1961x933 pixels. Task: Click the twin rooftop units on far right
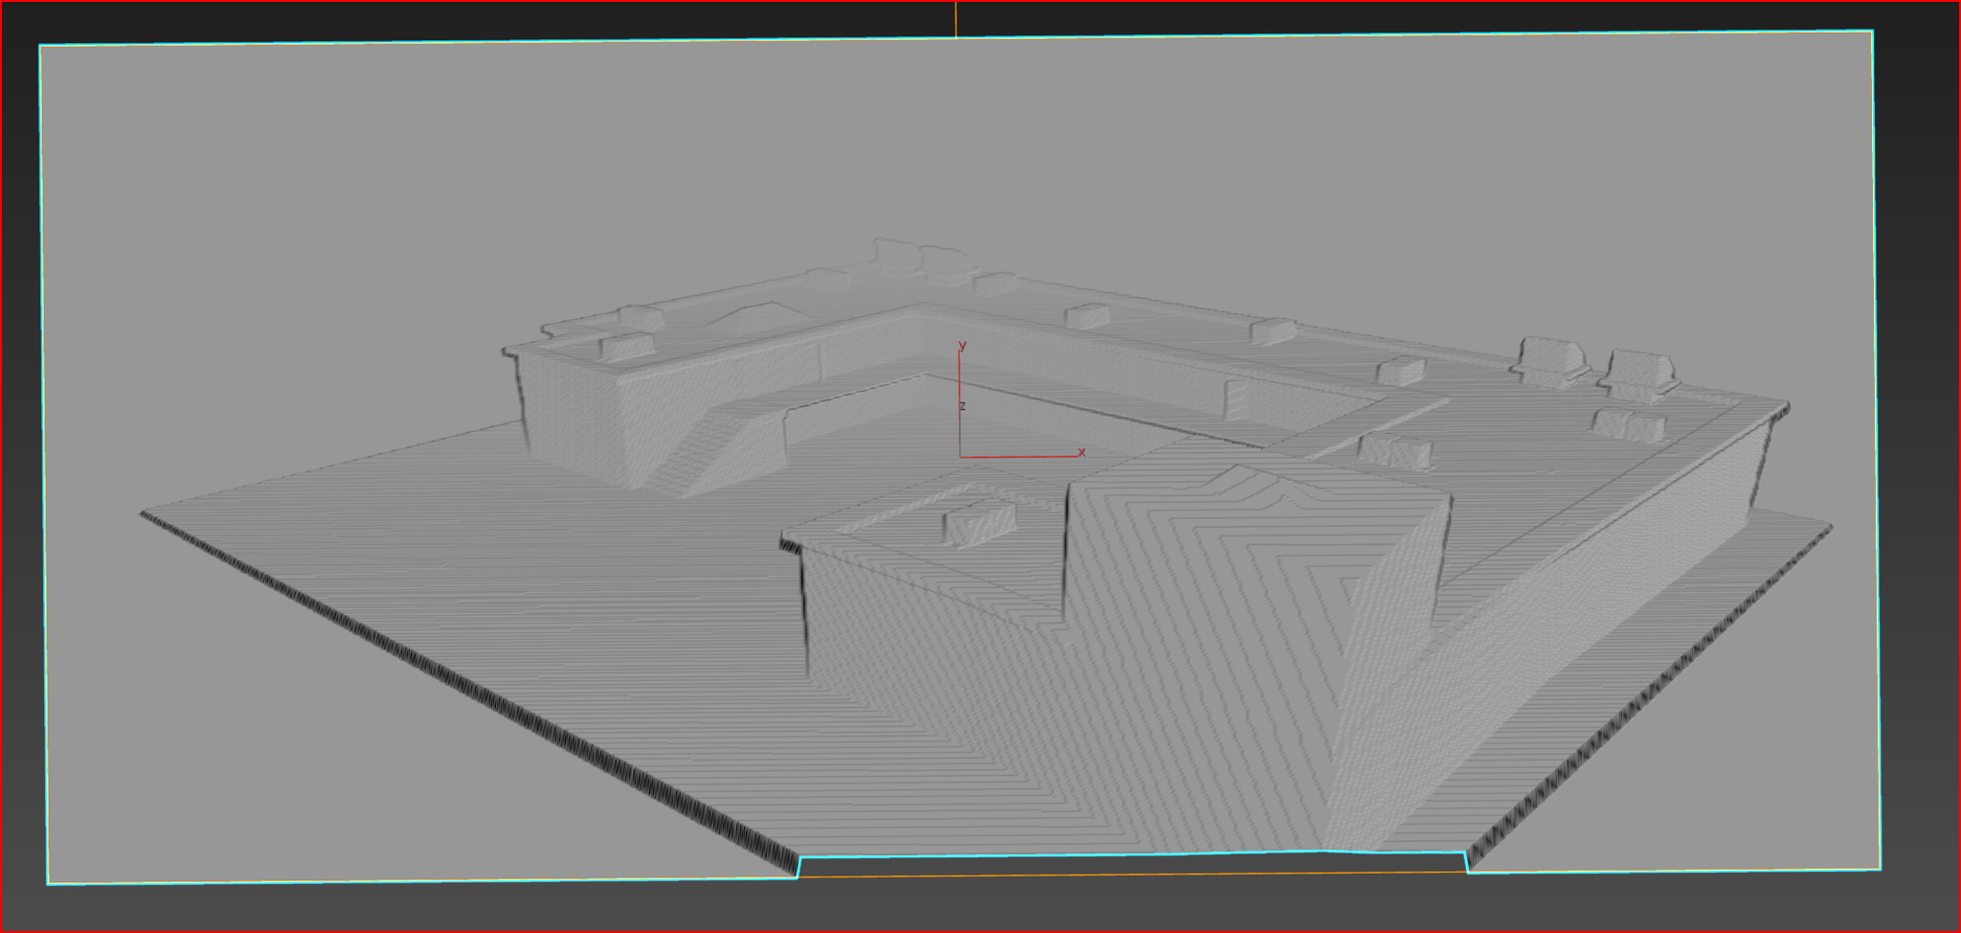coord(1596,368)
